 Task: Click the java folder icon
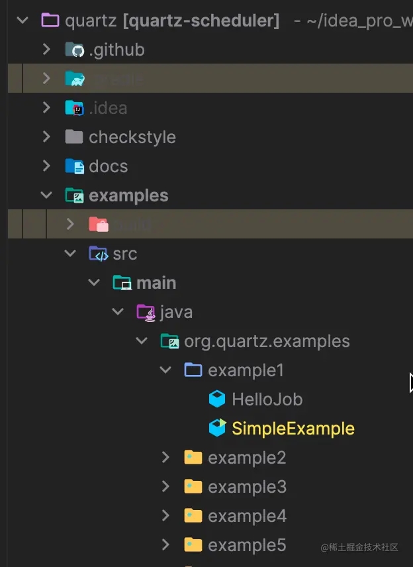(x=146, y=312)
